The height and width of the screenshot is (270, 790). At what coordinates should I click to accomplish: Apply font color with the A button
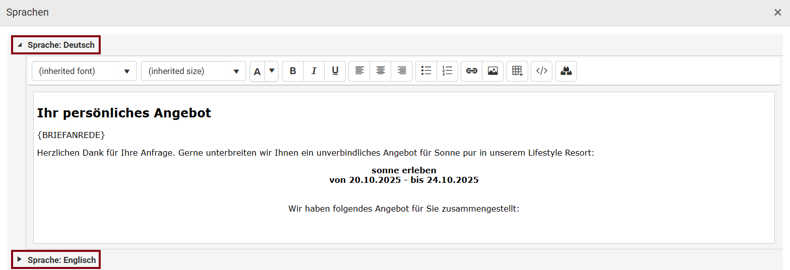[x=257, y=71]
